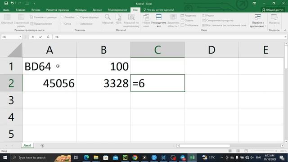
Task: Click inside the formula bar showing =6
Action: (168, 37)
